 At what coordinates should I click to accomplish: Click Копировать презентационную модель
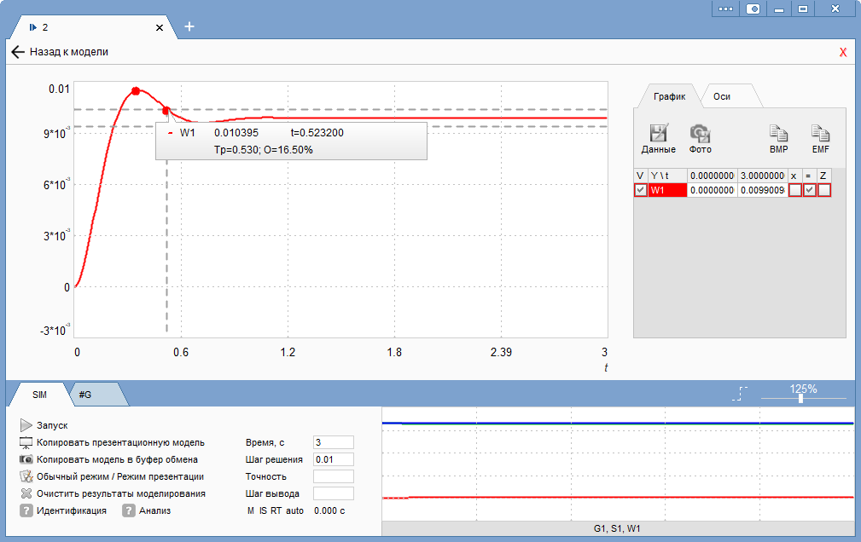[112, 442]
